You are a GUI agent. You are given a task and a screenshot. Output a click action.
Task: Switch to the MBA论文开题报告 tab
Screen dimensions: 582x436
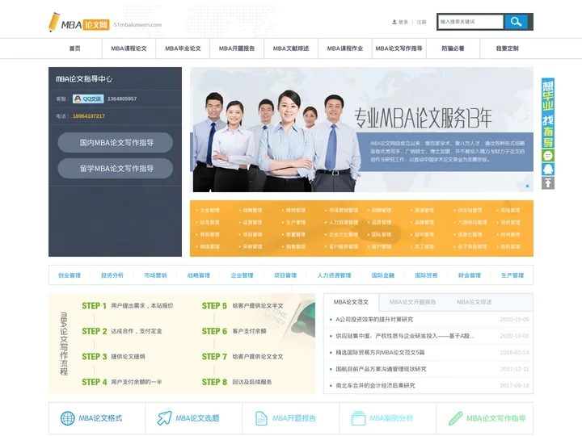click(413, 302)
